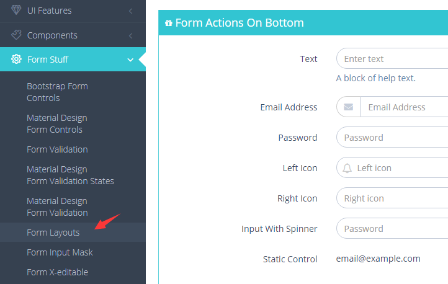The width and height of the screenshot is (448, 284).
Task: Expand the Components menu arrow
Action: [130, 35]
